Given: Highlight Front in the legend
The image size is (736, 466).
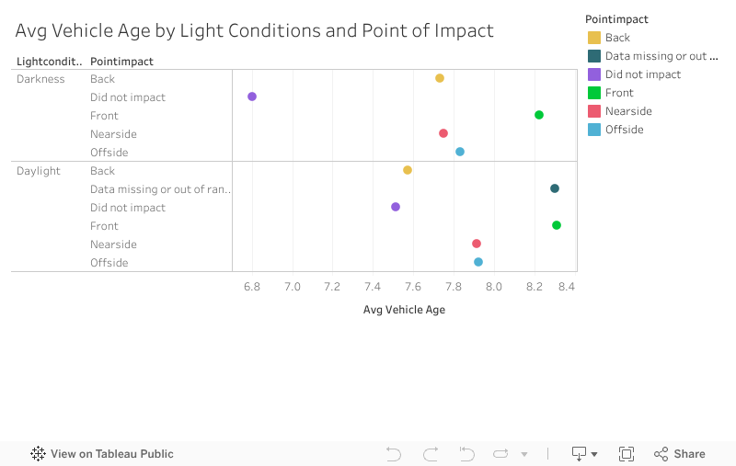Looking at the screenshot, I should (619, 93).
